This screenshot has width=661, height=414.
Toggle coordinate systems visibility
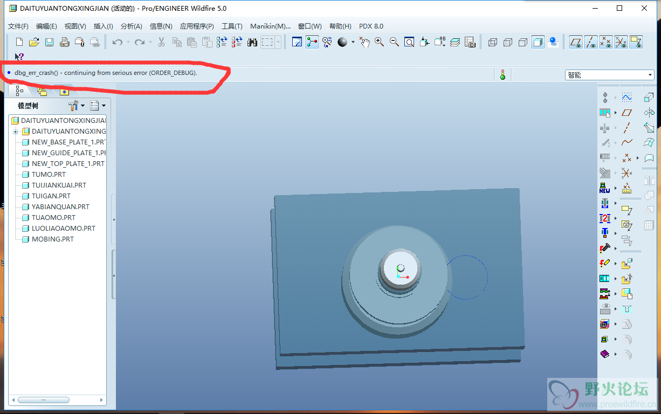[621, 42]
